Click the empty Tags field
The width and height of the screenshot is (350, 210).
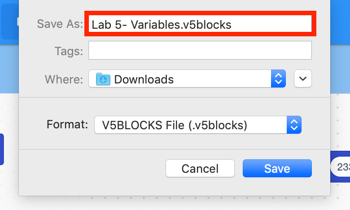pyautogui.click(x=200, y=50)
